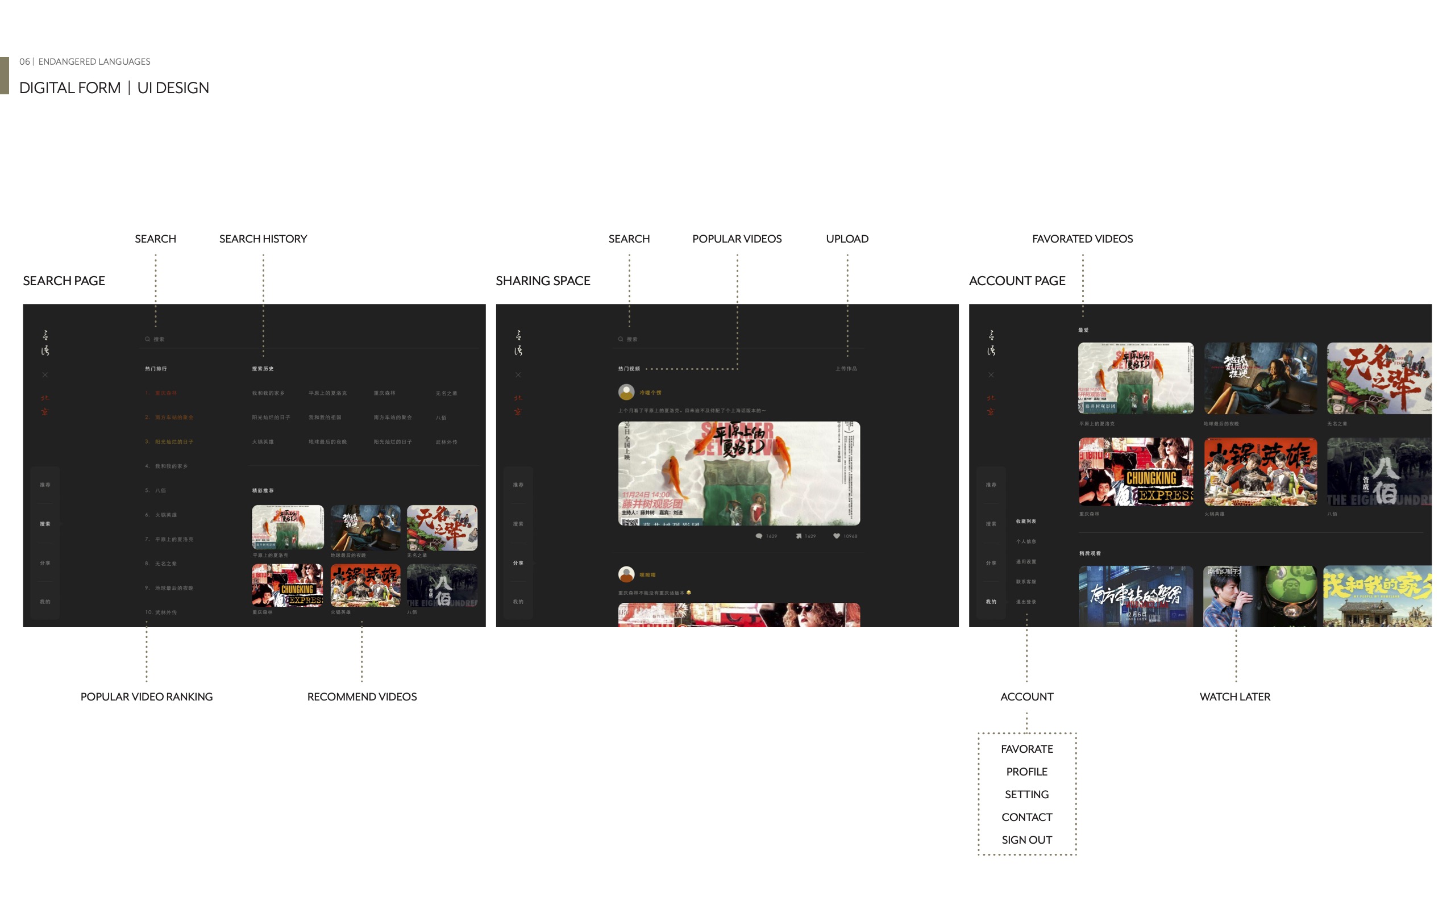Open 八佰 thumbnail in Search Page recommendations
This screenshot has width=1455, height=909.
[x=443, y=585]
